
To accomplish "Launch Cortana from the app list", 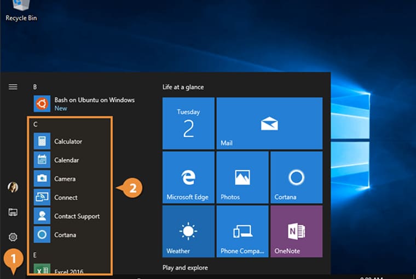I will (65, 235).
